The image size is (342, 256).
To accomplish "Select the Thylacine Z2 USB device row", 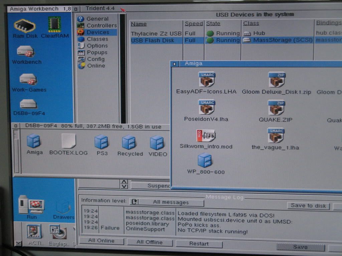I will click(156, 33).
